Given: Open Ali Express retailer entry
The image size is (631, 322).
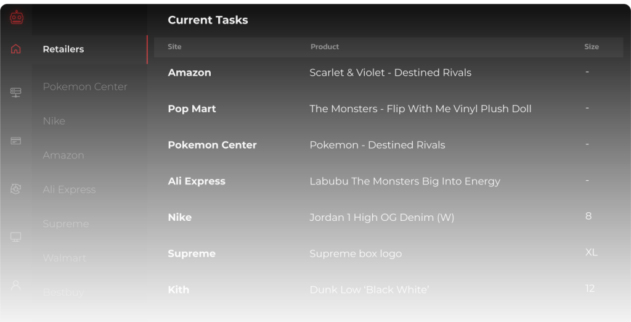Looking at the screenshot, I should click(69, 189).
